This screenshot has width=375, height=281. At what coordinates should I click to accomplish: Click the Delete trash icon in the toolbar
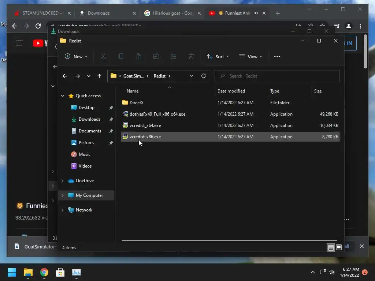point(191,57)
